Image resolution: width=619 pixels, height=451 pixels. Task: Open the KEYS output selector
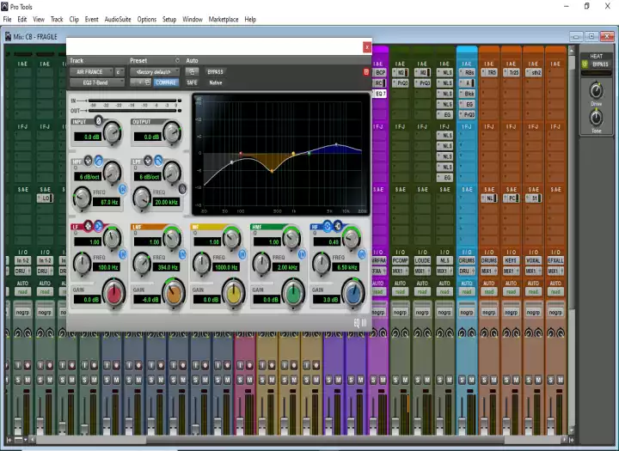(511, 261)
